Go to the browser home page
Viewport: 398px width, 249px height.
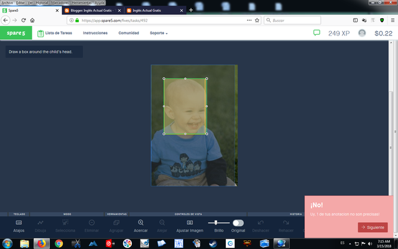[x=32, y=20]
